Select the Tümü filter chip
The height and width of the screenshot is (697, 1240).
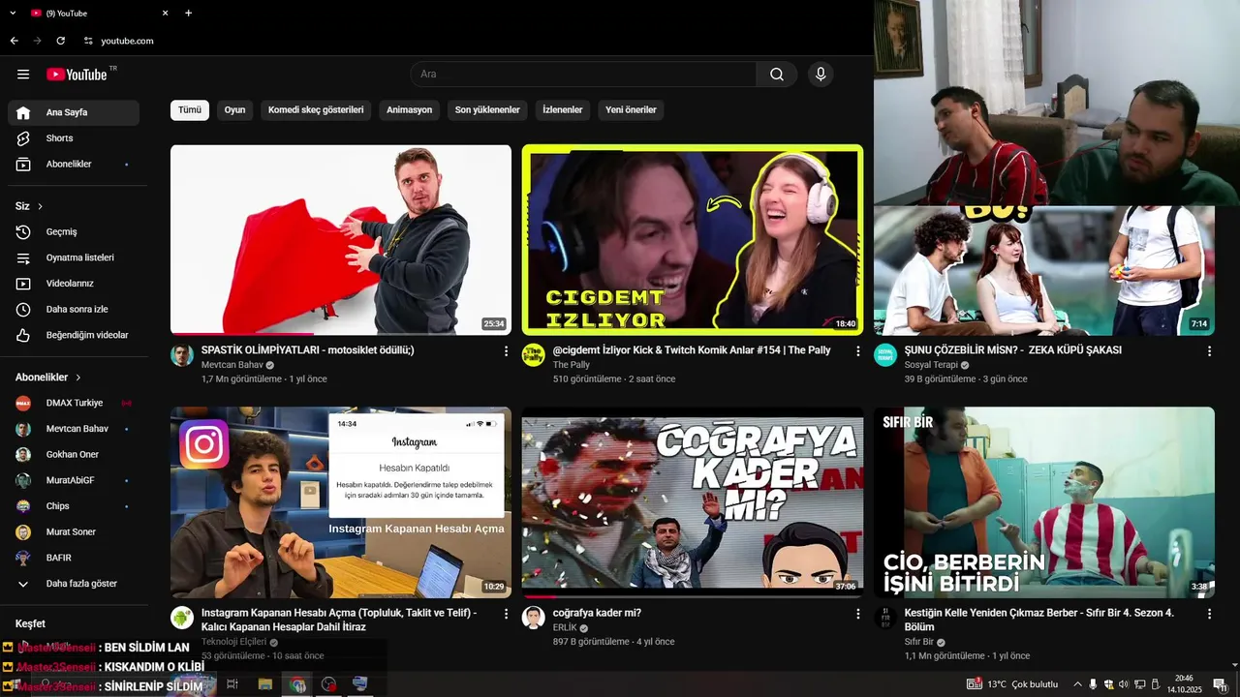pos(190,110)
